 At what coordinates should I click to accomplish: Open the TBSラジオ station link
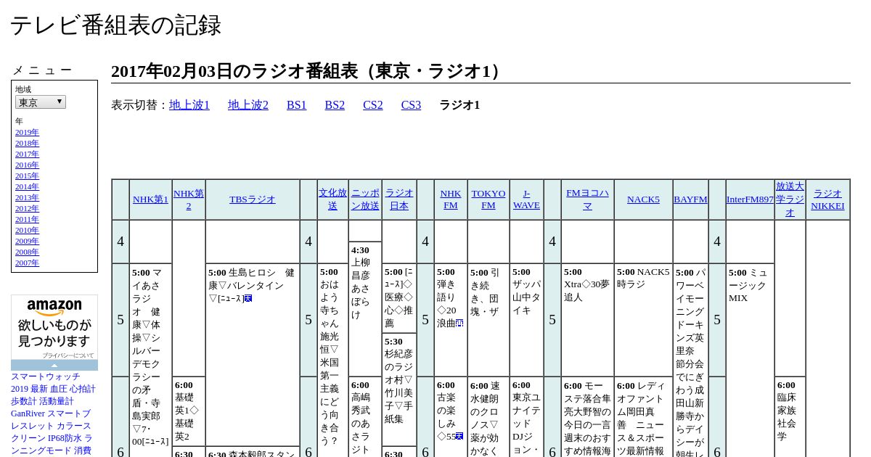[253, 199]
